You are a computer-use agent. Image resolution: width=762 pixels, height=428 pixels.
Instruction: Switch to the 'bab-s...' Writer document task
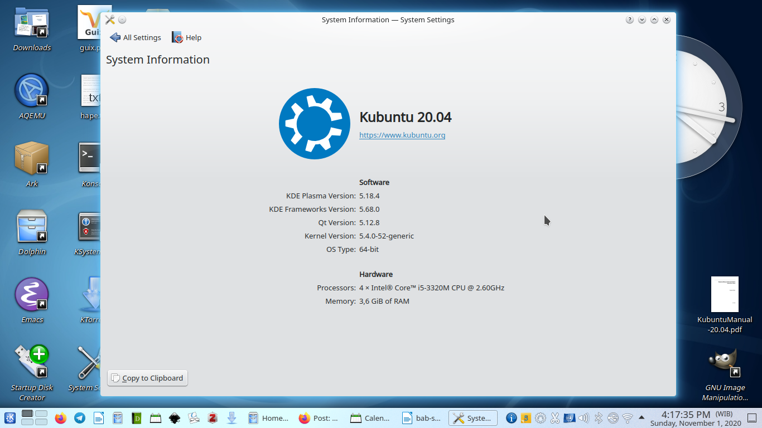[422, 418]
